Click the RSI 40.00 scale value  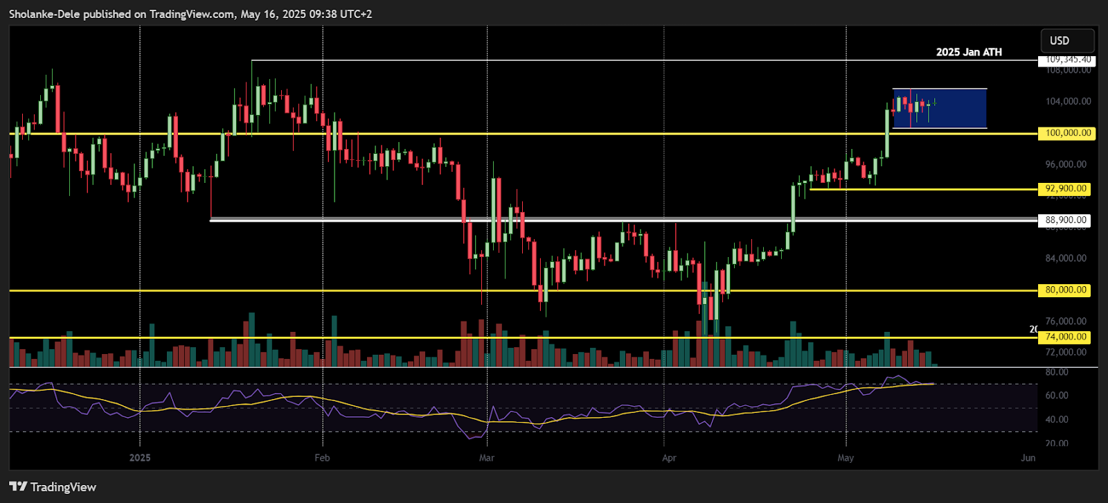tap(1057, 420)
